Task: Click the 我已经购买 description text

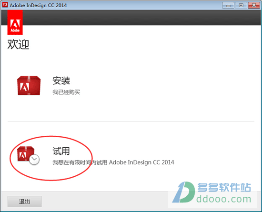Action: tap(66, 92)
